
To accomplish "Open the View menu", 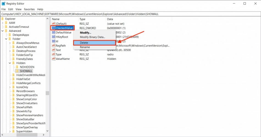I will point(18,9).
